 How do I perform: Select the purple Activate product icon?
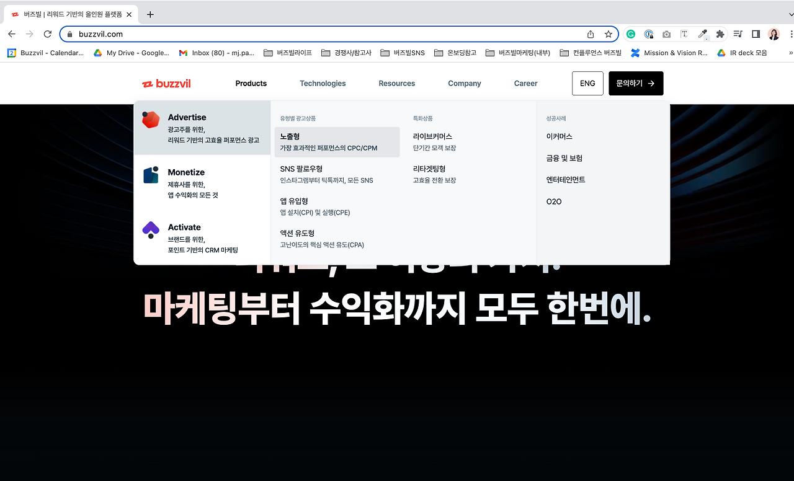coord(150,230)
